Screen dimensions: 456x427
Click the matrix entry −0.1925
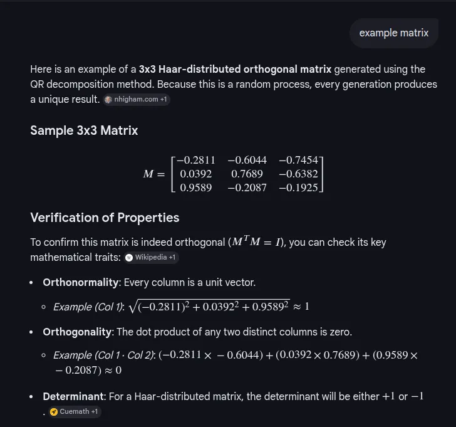pyautogui.click(x=298, y=187)
